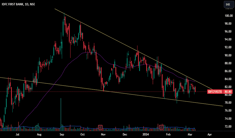
Task: Click the 76.00 price axis label
Action: 228,111
